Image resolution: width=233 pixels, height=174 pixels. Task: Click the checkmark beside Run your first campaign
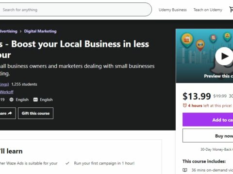[67, 163]
